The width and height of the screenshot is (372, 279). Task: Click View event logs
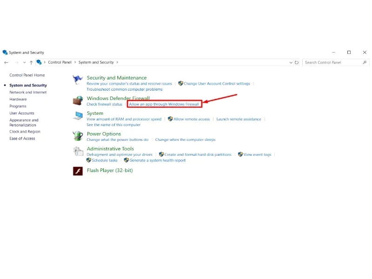point(257,155)
